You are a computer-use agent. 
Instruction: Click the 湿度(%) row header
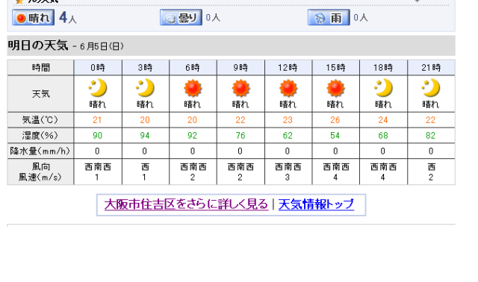tap(40, 135)
